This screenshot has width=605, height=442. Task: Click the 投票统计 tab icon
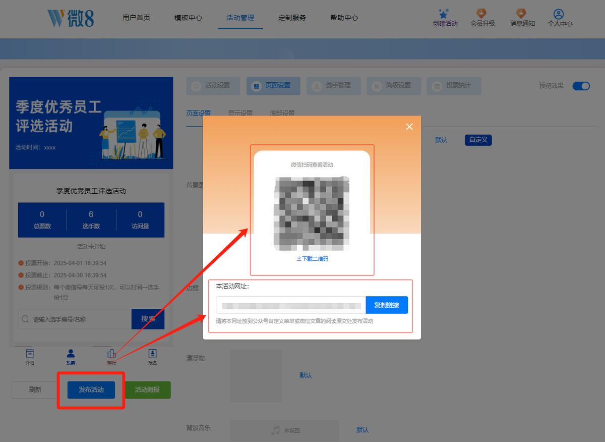(x=437, y=86)
